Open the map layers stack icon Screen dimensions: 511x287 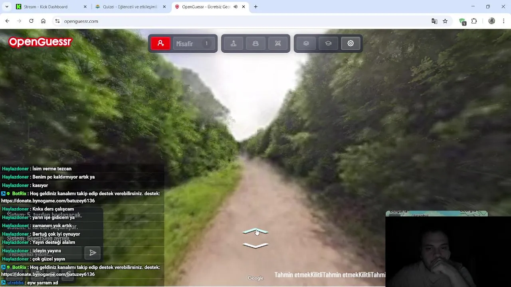pyautogui.click(x=306, y=43)
